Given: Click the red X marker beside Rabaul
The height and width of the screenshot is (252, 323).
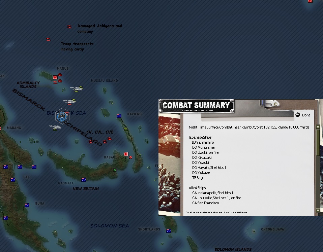Looking at the screenshot, I should 130,157.
